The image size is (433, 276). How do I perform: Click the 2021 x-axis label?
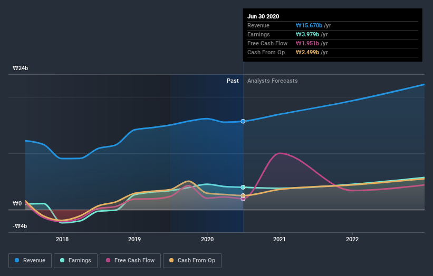click(x=280, y=239)
